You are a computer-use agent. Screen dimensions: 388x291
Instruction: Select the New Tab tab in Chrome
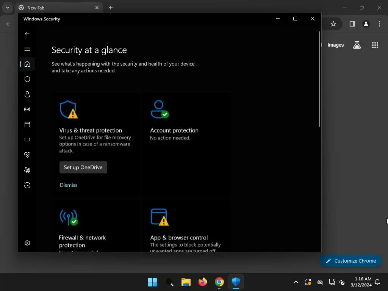tap(59, 8)
